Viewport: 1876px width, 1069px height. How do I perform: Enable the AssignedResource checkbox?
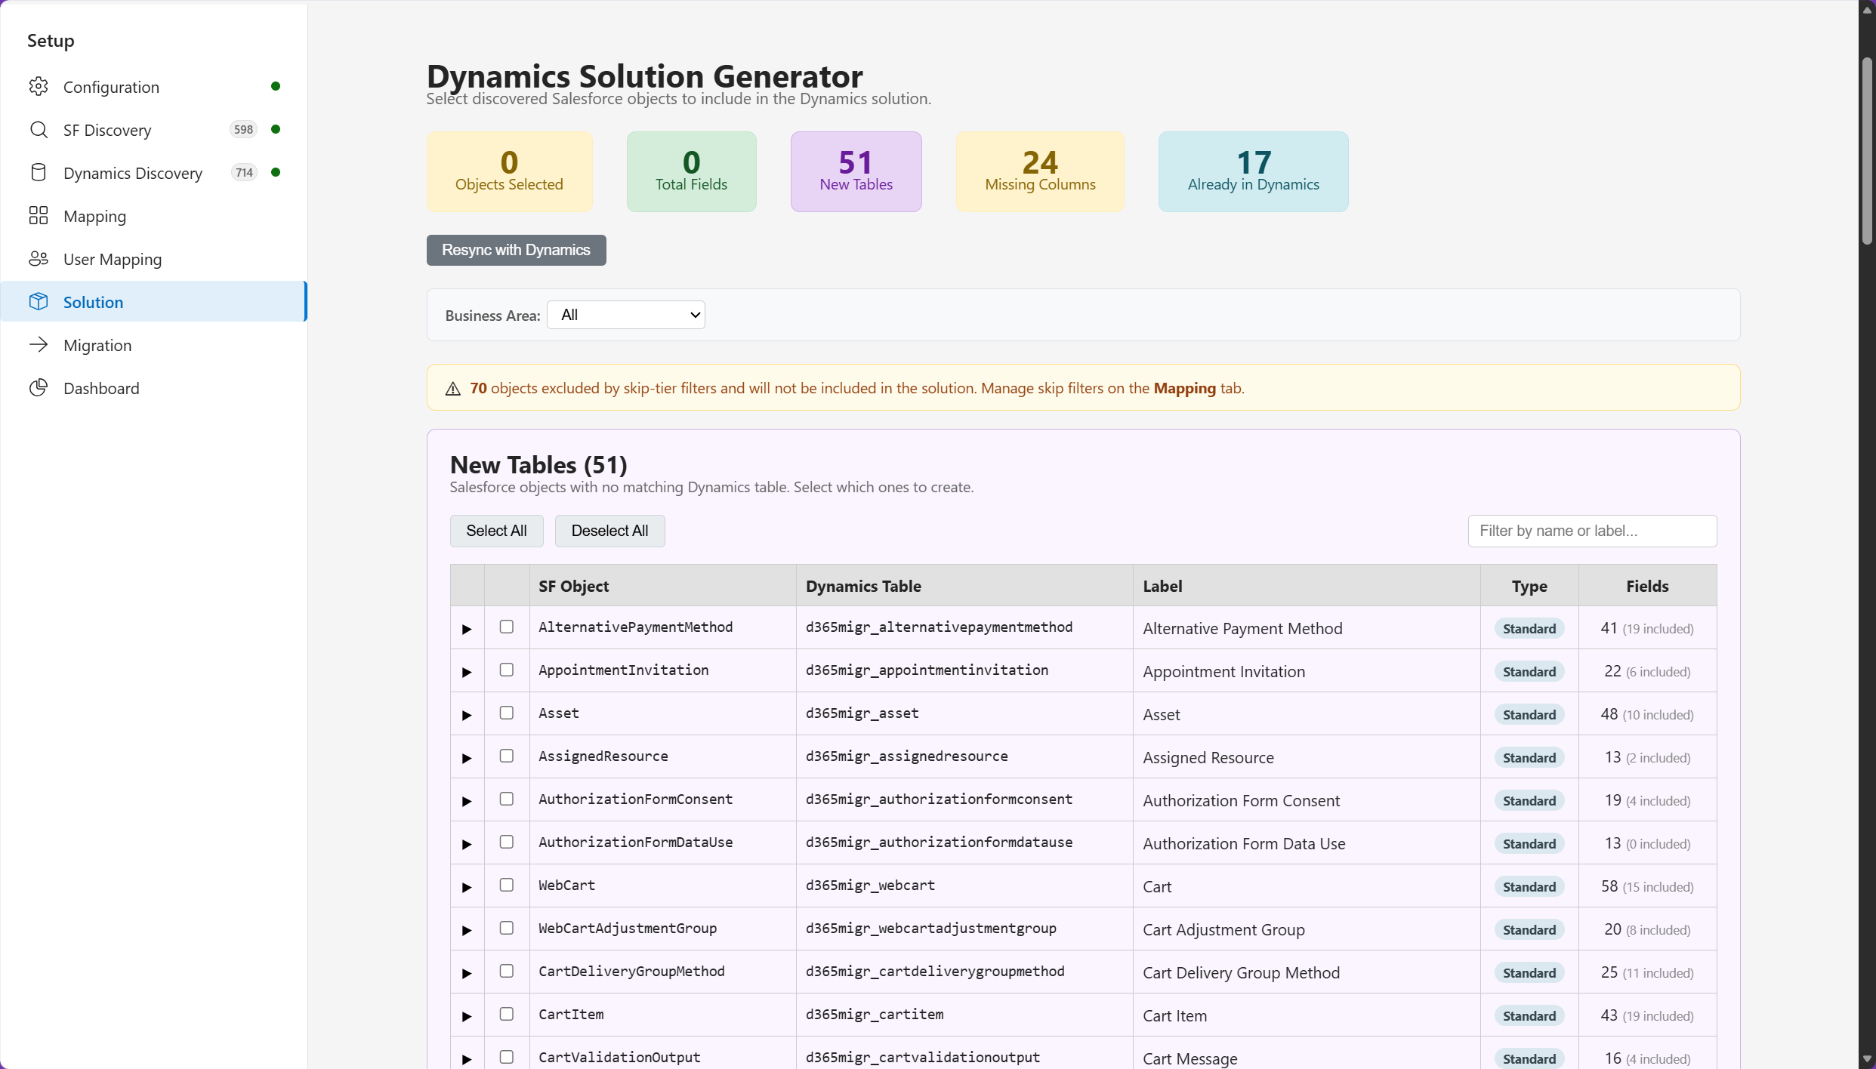[507, 756]
